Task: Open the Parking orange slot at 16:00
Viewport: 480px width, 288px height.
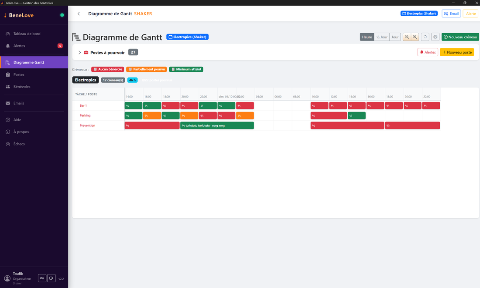Action: [152, 115]
